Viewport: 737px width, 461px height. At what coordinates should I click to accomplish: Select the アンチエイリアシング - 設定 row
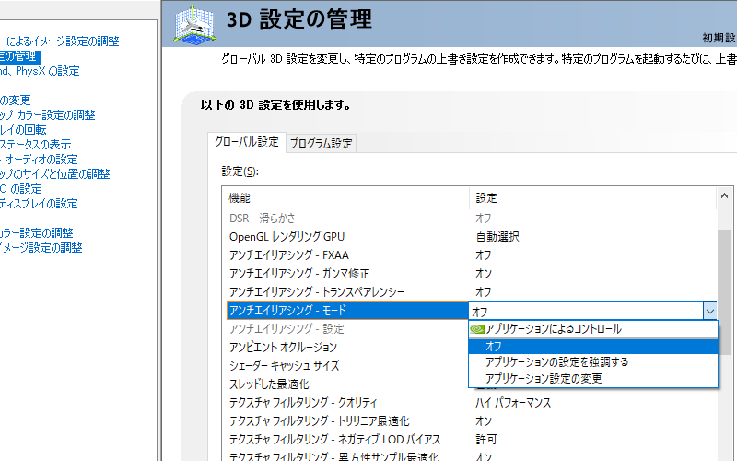(x=347, y=329)
